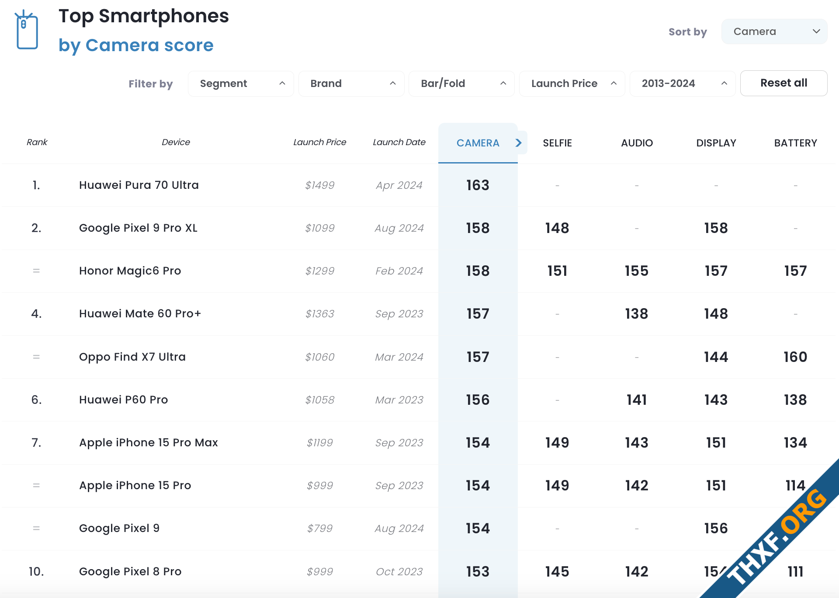Click the $1363 launch price cell
The width and height of the screenshot is (839, 598).
[319, 313]
